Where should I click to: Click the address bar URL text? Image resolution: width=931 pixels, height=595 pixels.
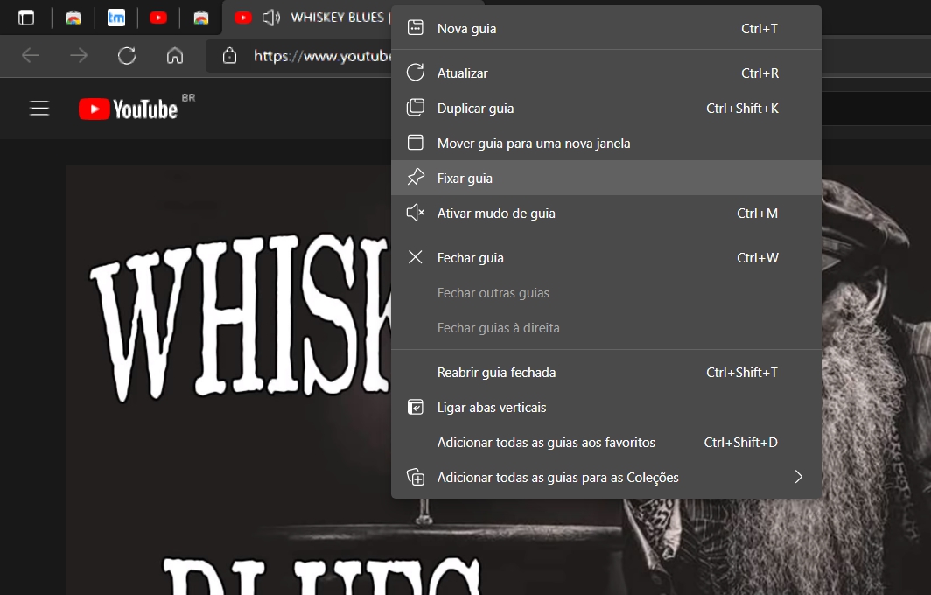(x=322, y=56)
